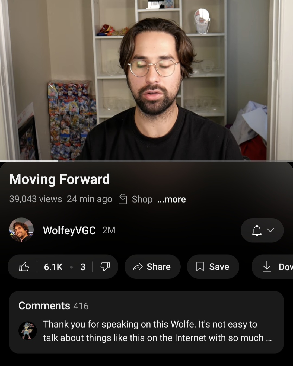The width and height of the screenshot is (293, 366).
Task: Expand description with ...more
Action: 171,199
